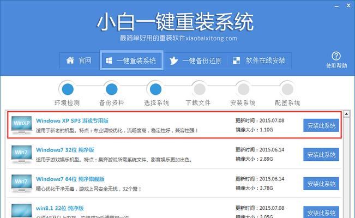Click the Windows logo icon in 一键重装系统
The height and width of the screenshot is (218, 355).
[109, 60]
